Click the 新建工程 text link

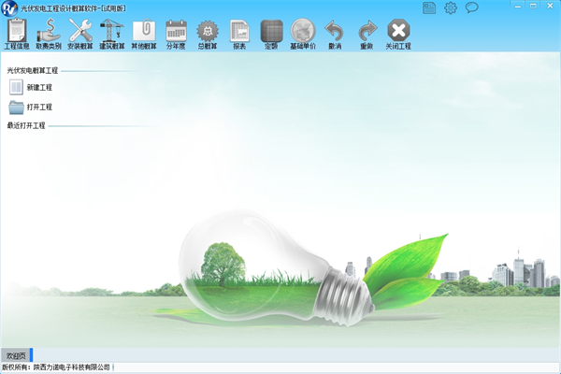pyautogui.click(x=39, y=87)
